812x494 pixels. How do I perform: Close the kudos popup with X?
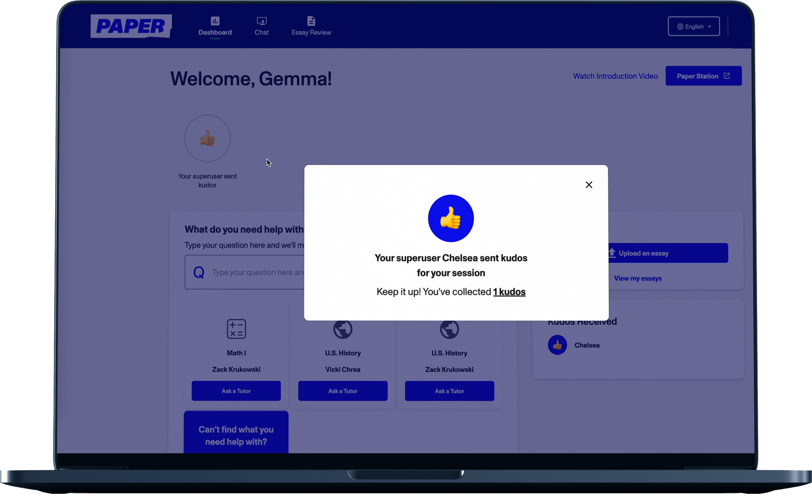pos(589,185)
